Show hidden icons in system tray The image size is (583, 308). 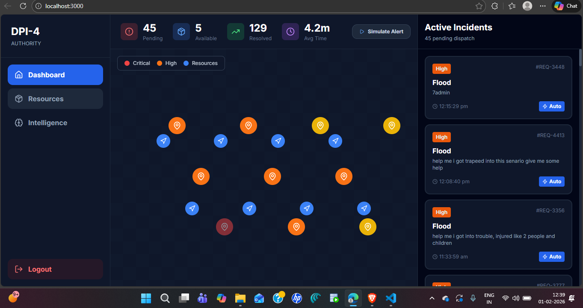tap(432, 298)
